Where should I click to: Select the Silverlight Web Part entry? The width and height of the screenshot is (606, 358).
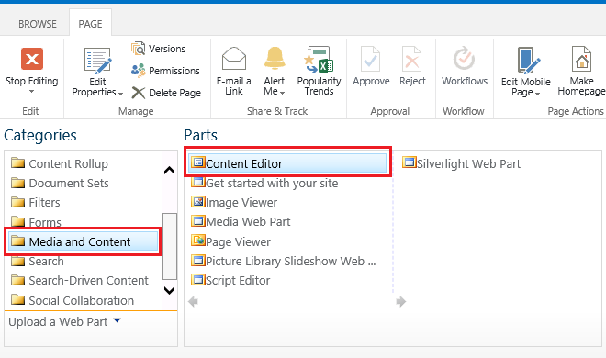[461, 163]
